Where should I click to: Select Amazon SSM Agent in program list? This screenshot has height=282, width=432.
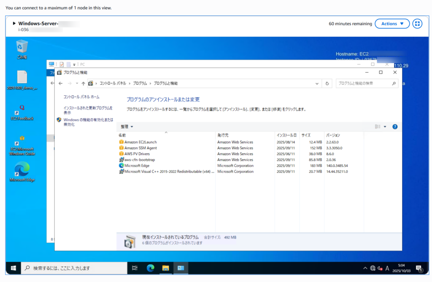(140, 148)
